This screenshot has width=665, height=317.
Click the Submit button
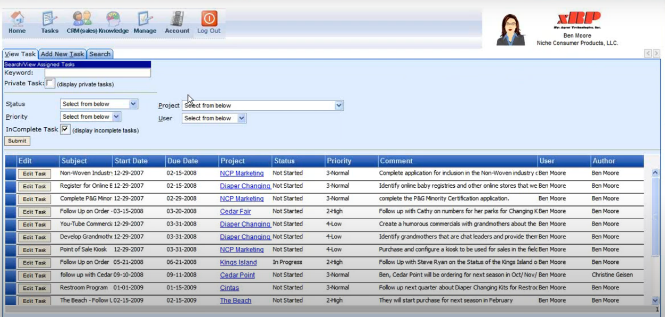point(17,141)
